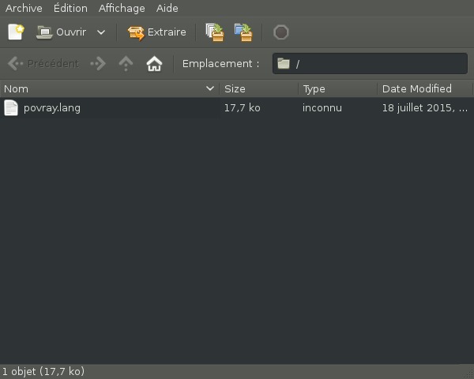Sort by the Date Modified column
474x379 pixels.
click(x=416, y=88)
